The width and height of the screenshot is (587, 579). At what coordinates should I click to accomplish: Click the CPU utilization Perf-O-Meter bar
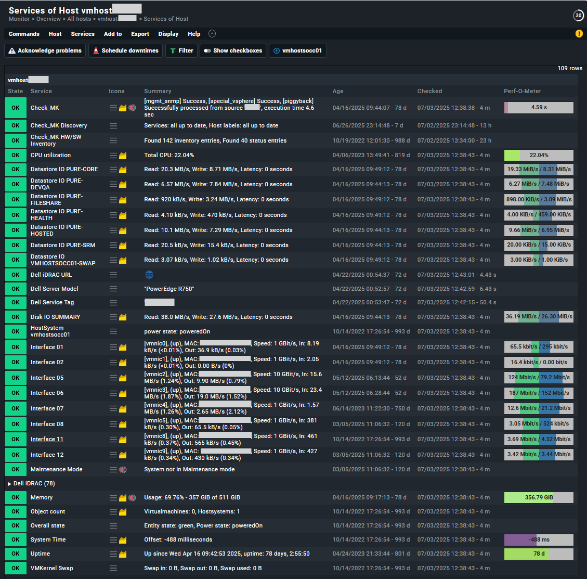(538, 155)
